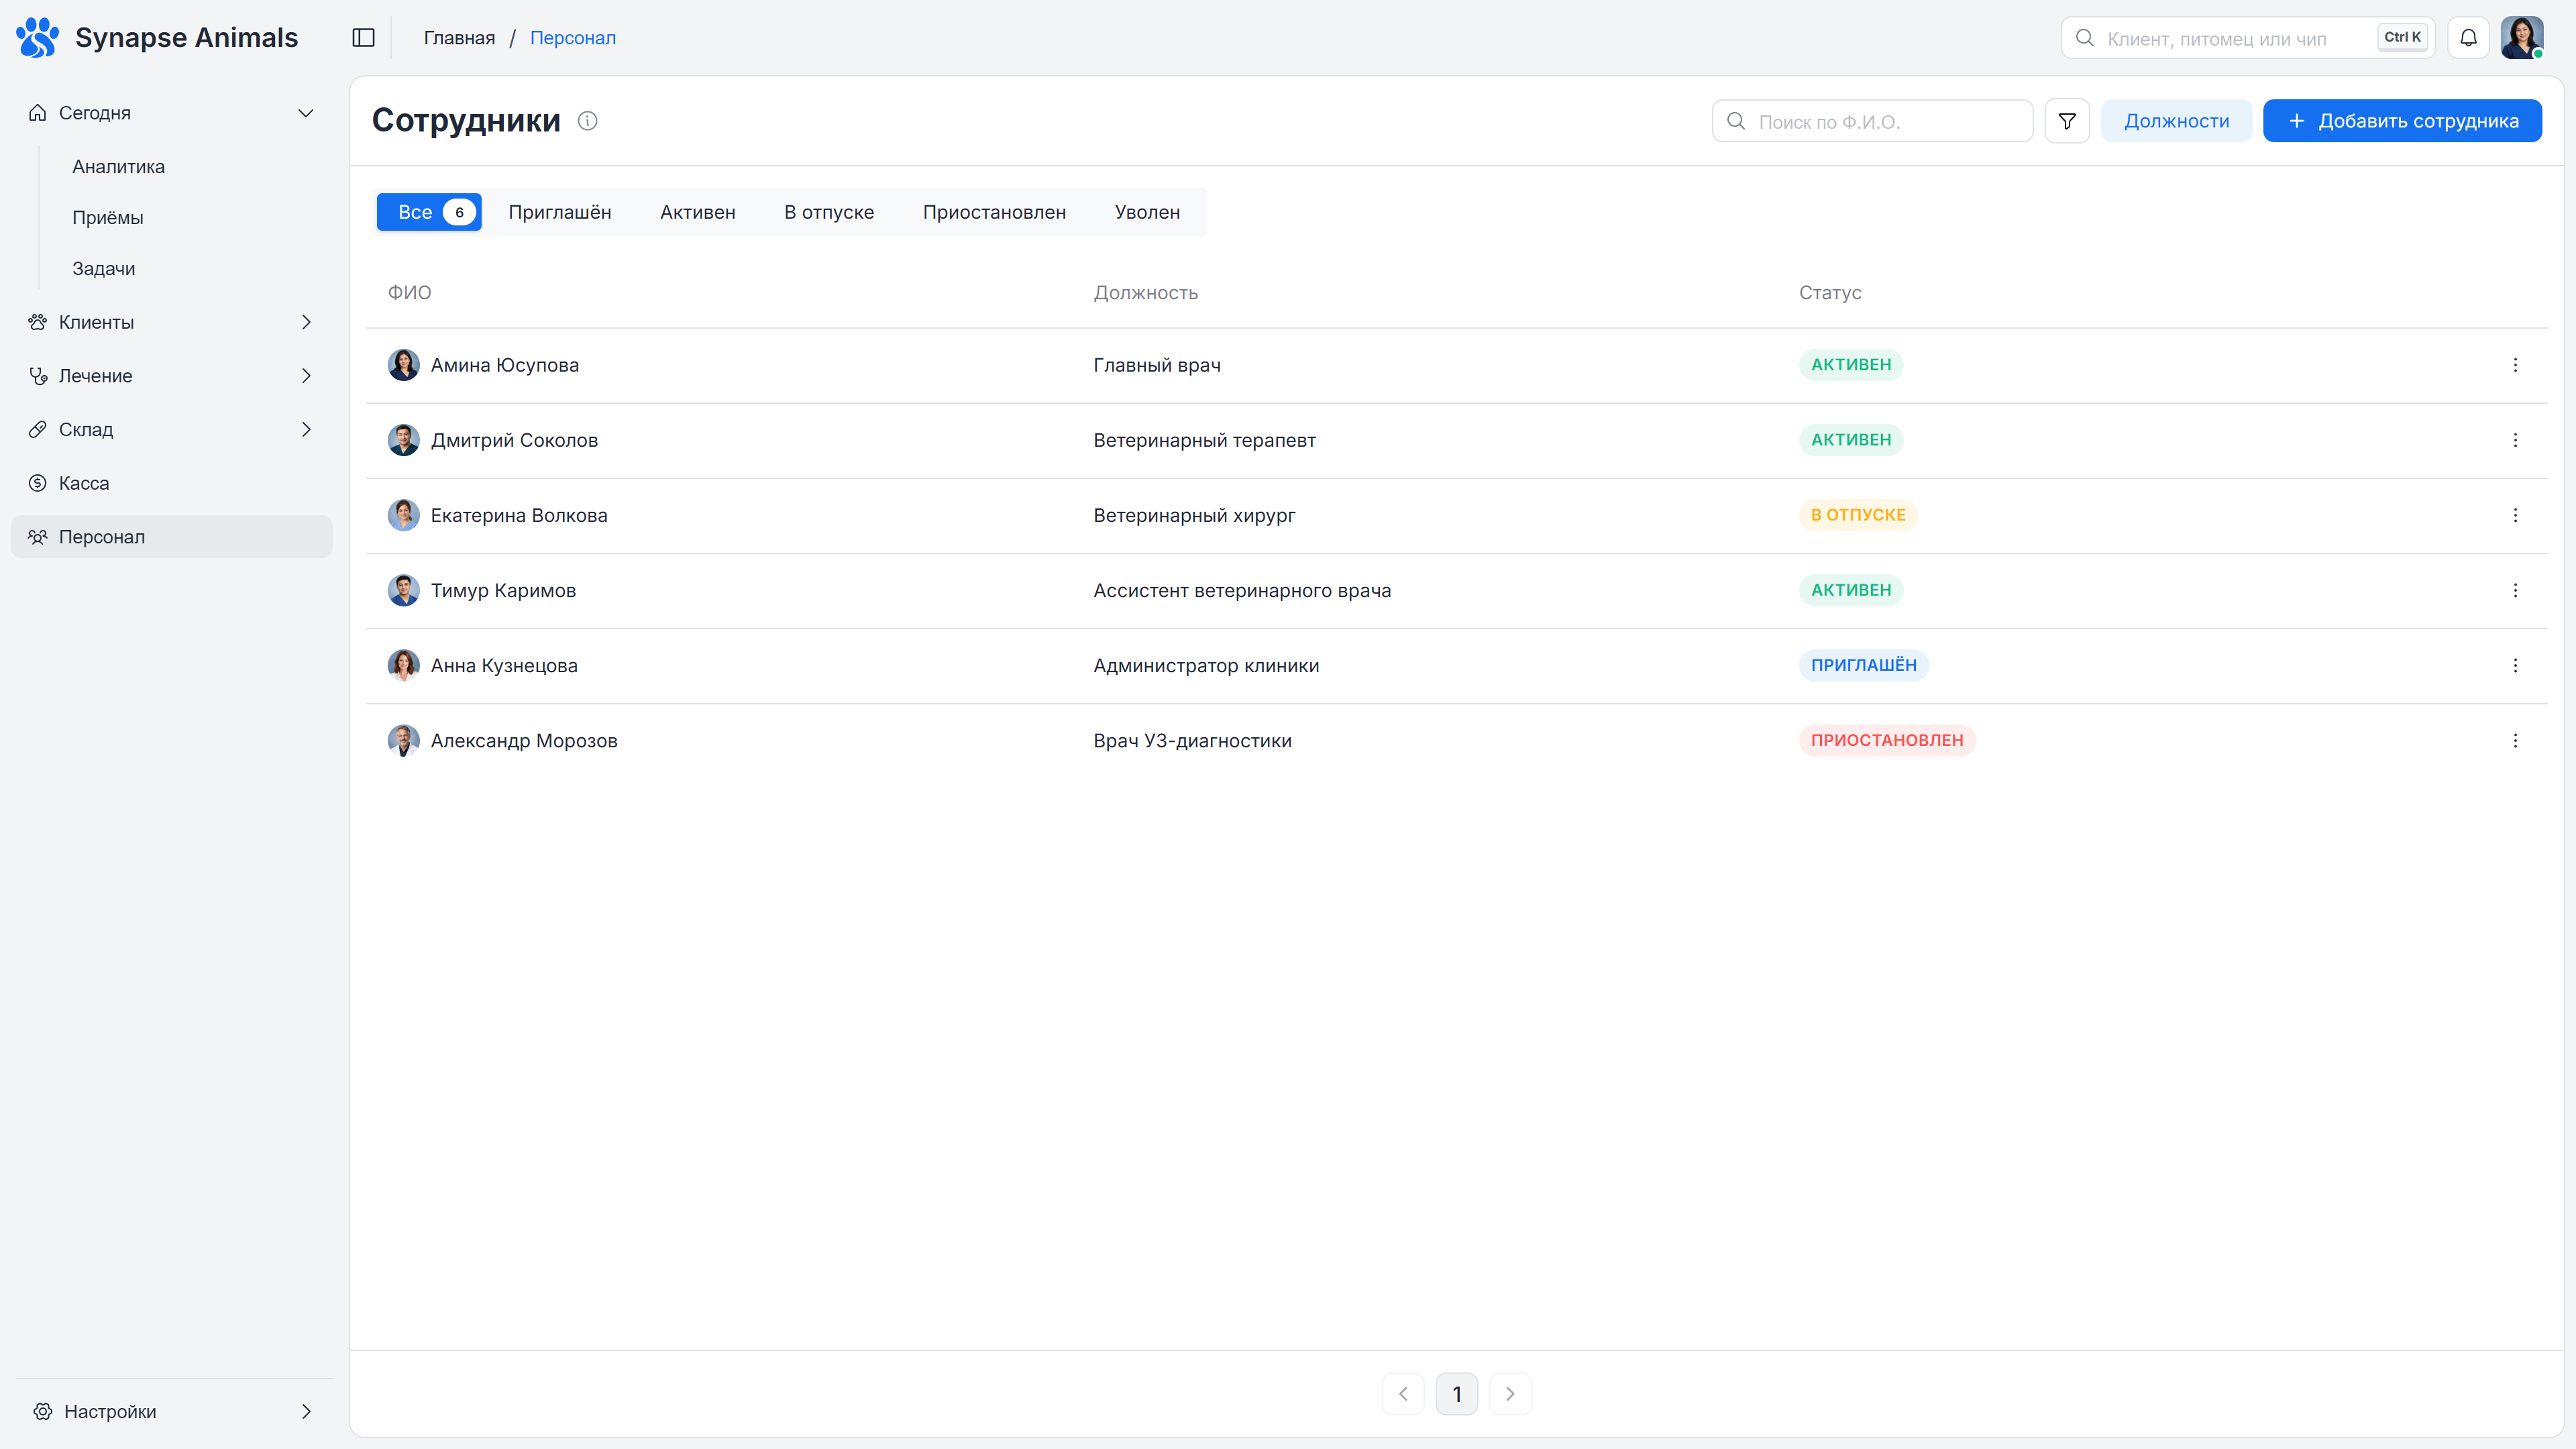The width and height of the screenshot is (2576, 1449).
Task: Select page 1 in pagination
Action: 1457,1394
